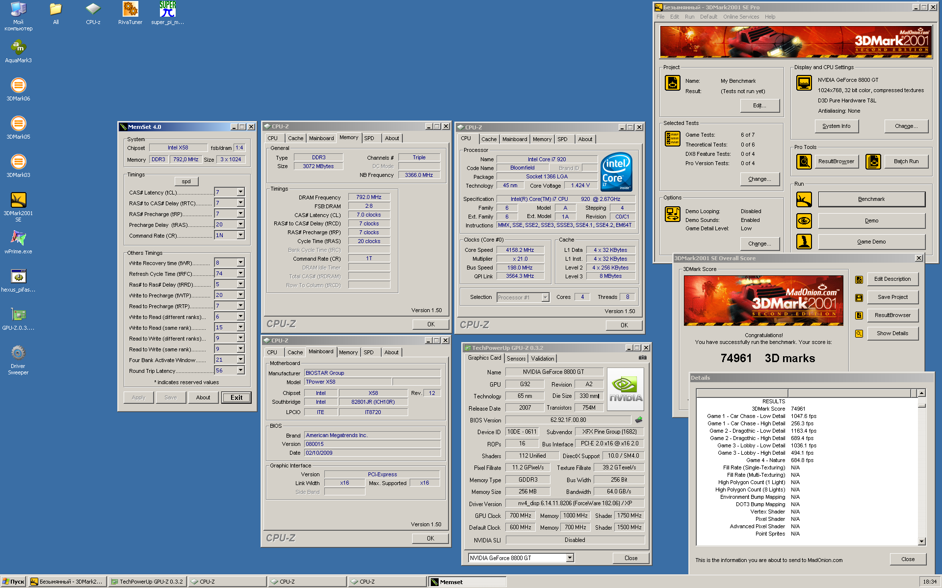Click the BIOS save chip icon in GPU-Z
This screenshot has height=588, width=942.
638,420
